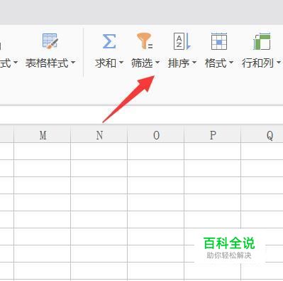Open the 表格样式 dropdown arrow
The image size is (283, 281).
pyautogui.click(x=73, y=63)
